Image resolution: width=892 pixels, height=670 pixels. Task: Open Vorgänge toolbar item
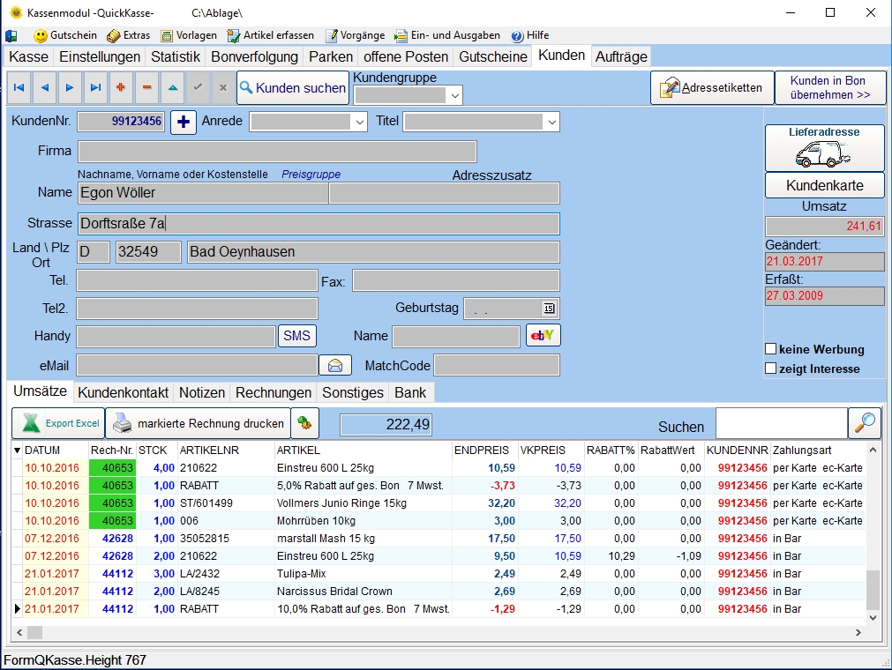pyautogui.click(x=355, y=36)
